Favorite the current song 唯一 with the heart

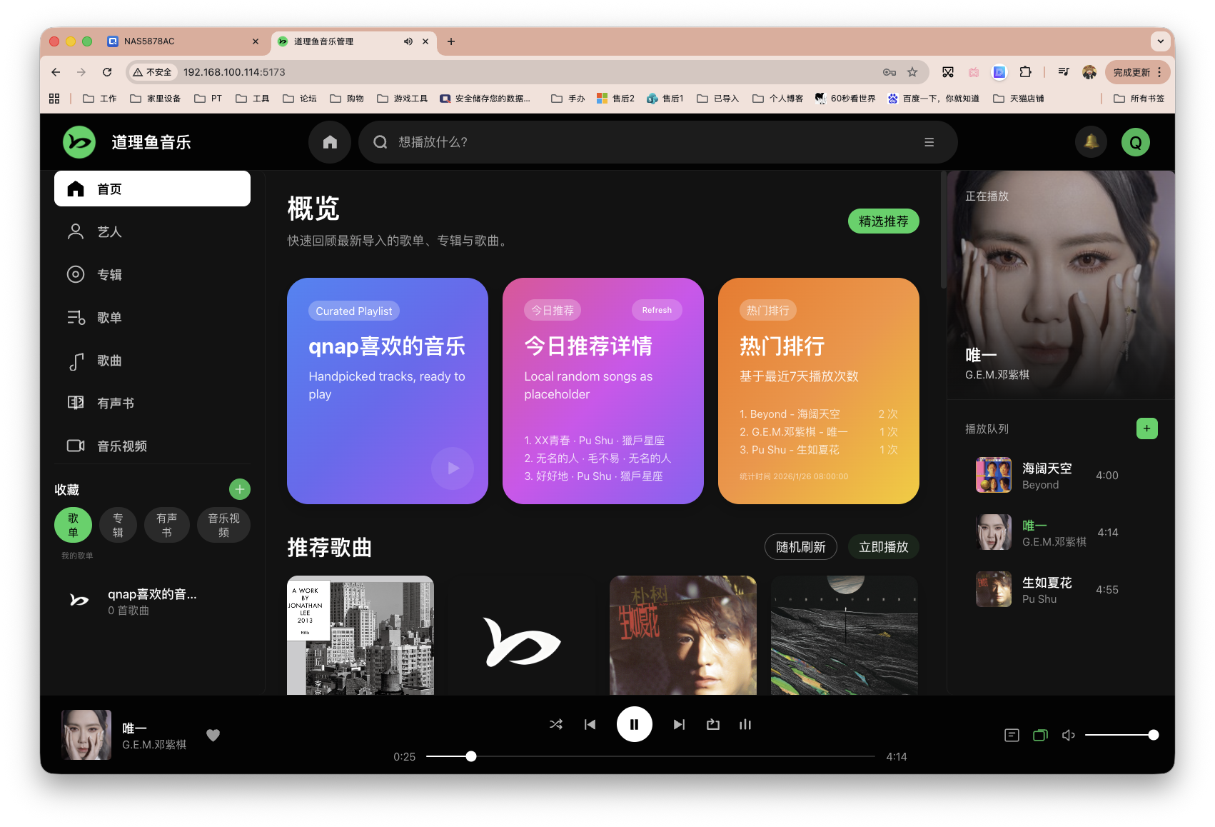click(213, 735)
